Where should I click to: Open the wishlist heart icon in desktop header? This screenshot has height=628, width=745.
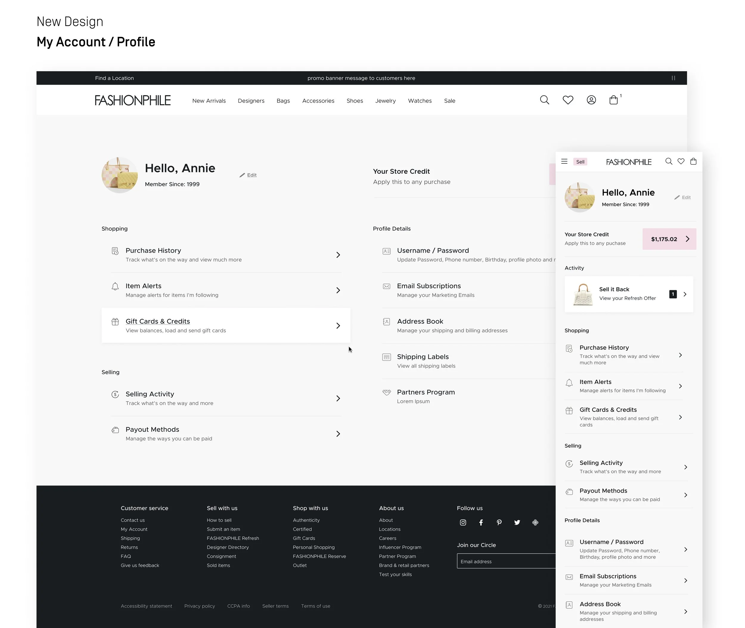click(x=568, y=100)
